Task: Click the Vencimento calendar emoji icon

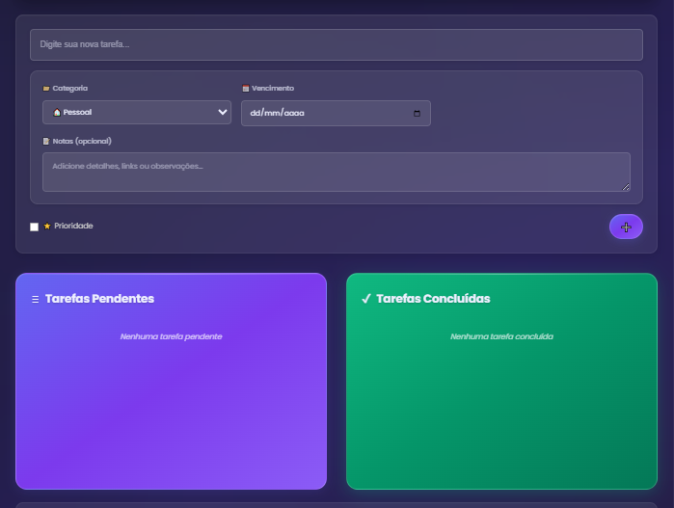Action: (246, 88)
